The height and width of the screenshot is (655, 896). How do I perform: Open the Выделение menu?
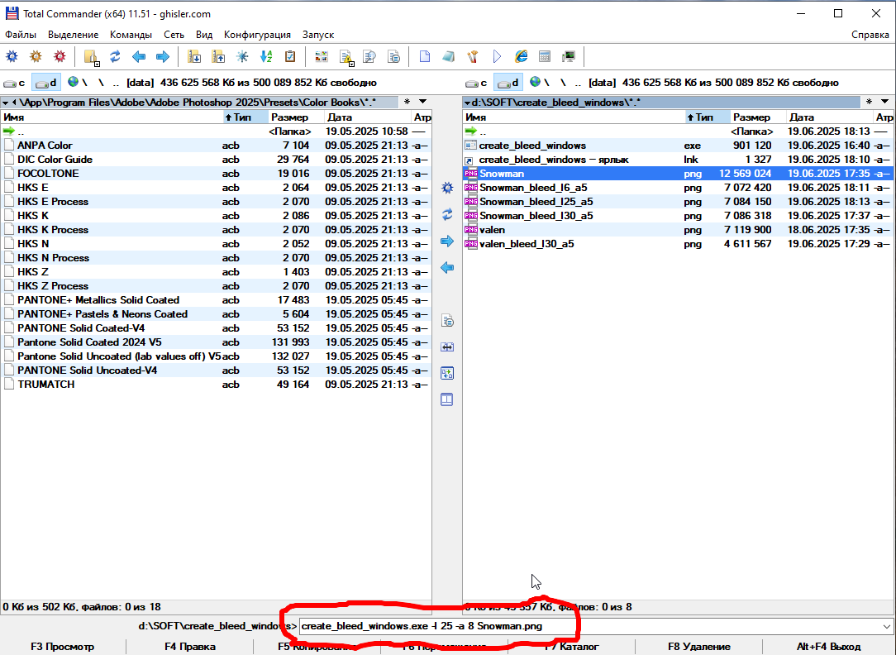click(73, 35)
